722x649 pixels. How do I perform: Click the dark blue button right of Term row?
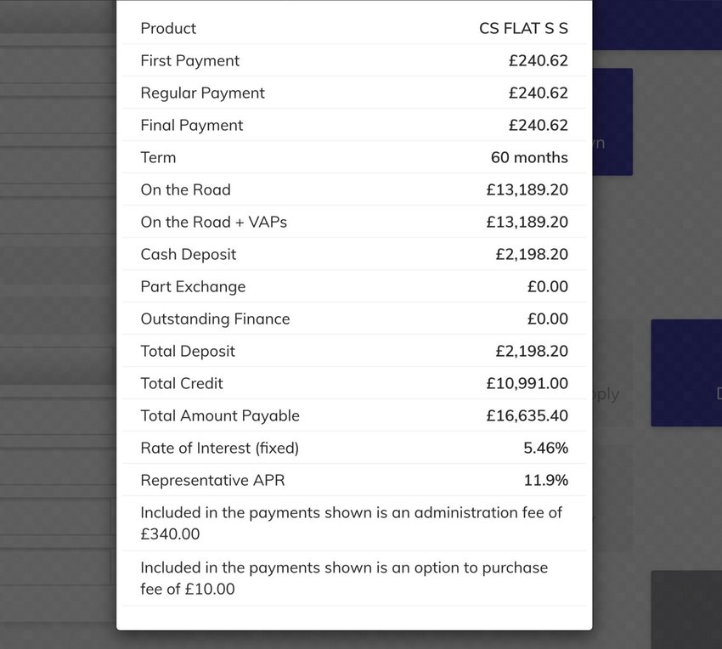pyautogui.click(x=612, y=122)
